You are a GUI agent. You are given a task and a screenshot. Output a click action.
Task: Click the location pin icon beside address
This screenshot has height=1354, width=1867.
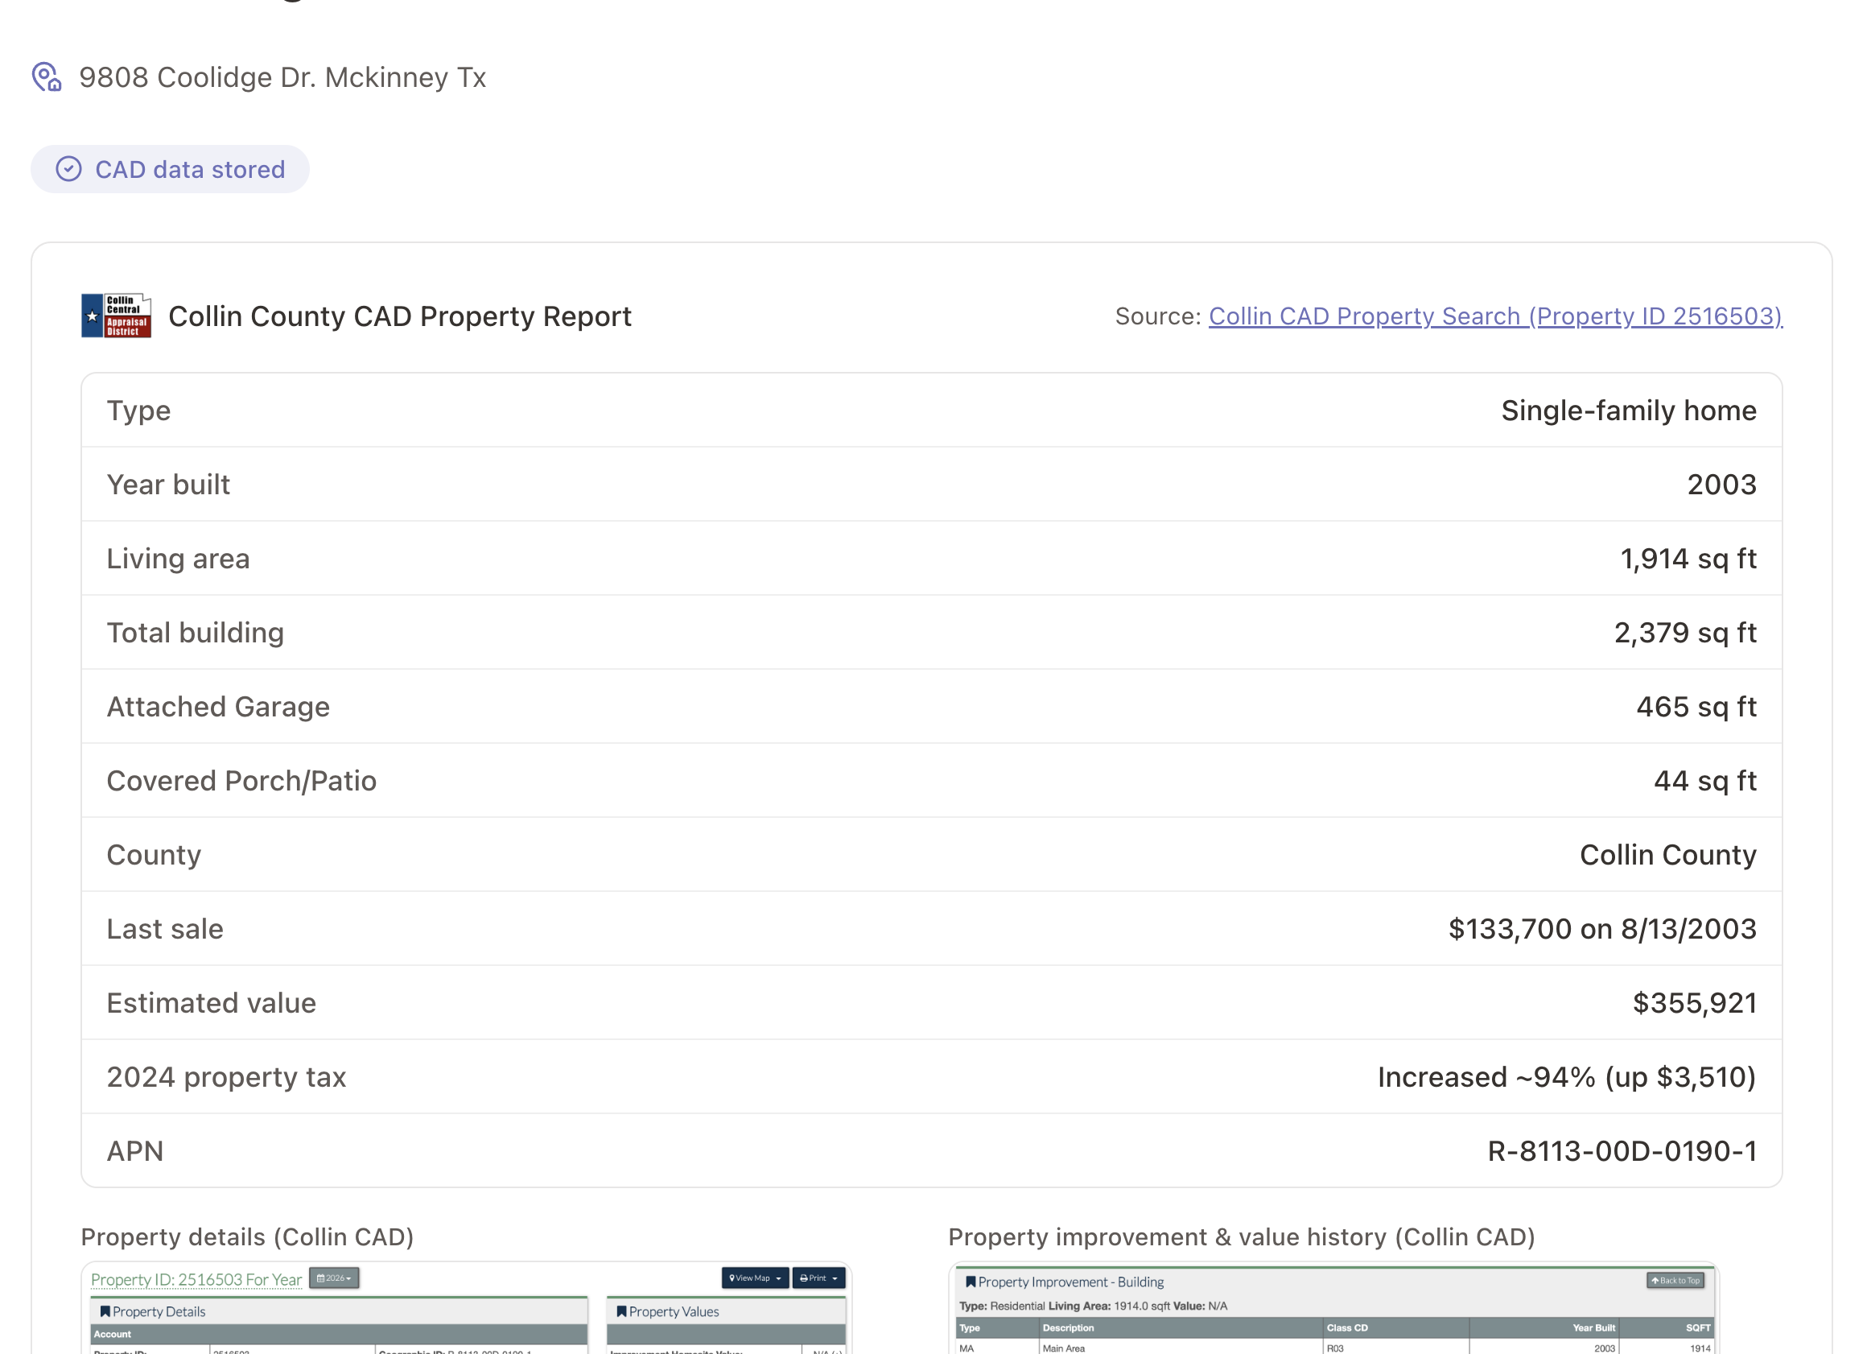47,76
